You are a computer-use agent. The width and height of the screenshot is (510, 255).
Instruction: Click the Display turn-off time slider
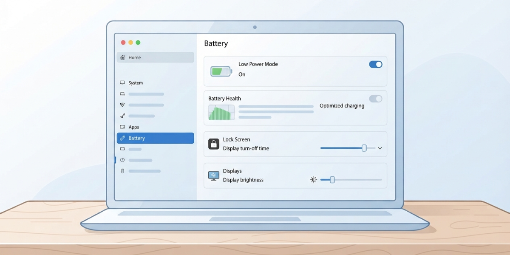click(x=348, y=148)
